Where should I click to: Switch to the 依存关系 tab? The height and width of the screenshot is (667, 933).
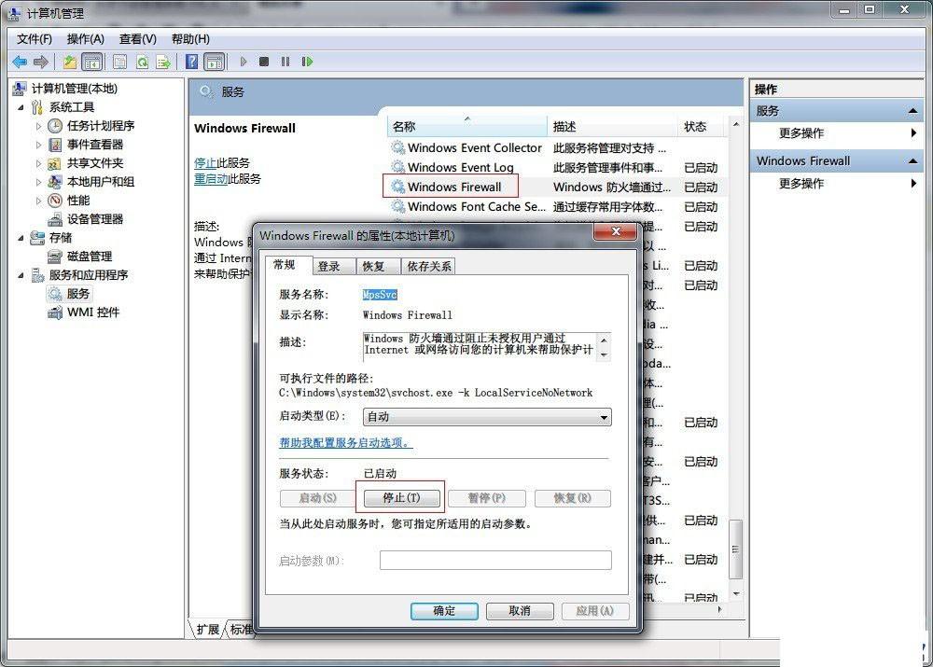point(429,266)
